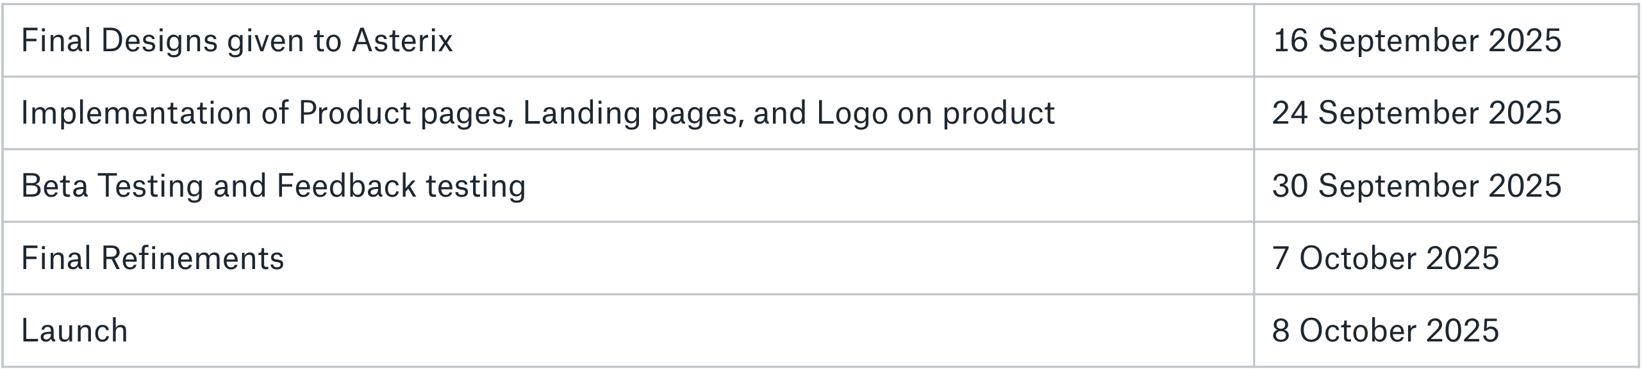This screenshot has height=369, width=1642.
Task: Click the 'Final Refinements' cell
Action: click(x=628, y=258)
